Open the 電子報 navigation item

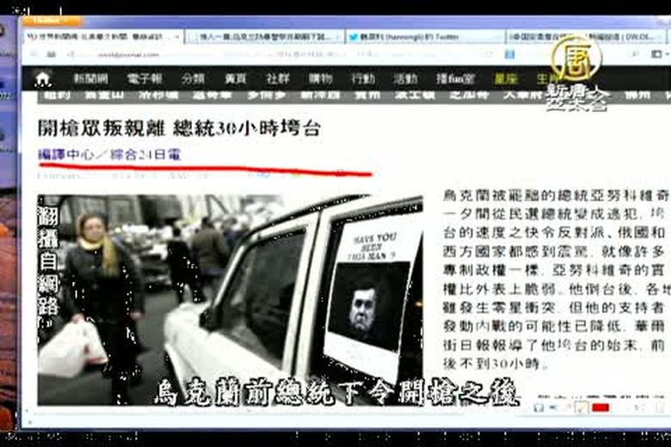coord(144,78)
